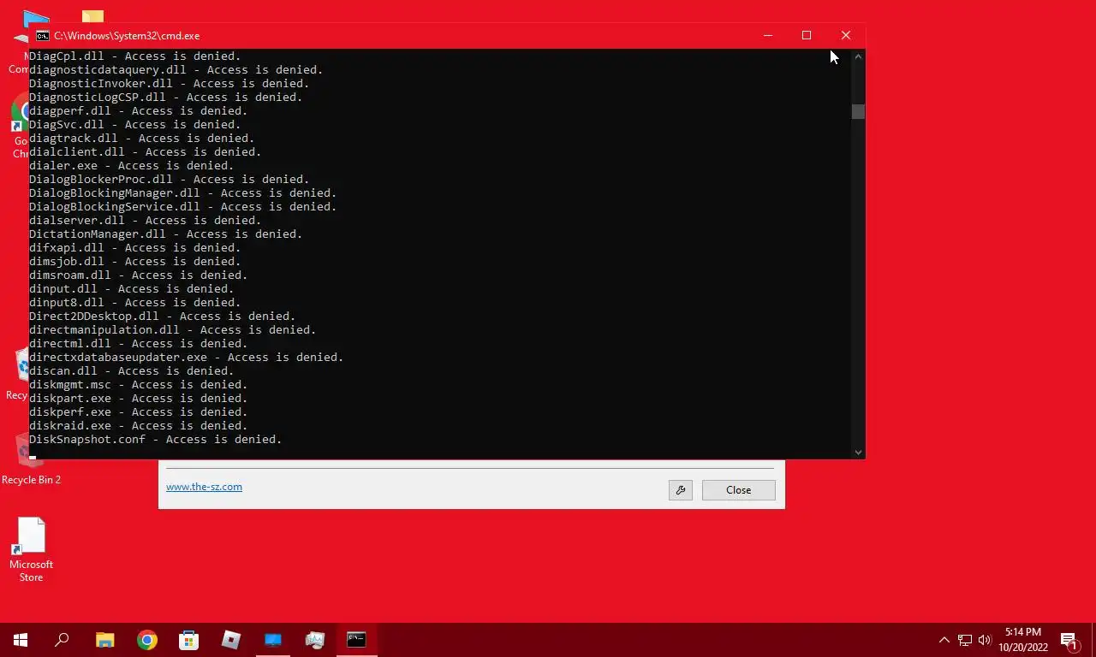Click the 'diskpart.exe' output line
The height and width of the screenshot is (657, 1096).
point(139,399)
